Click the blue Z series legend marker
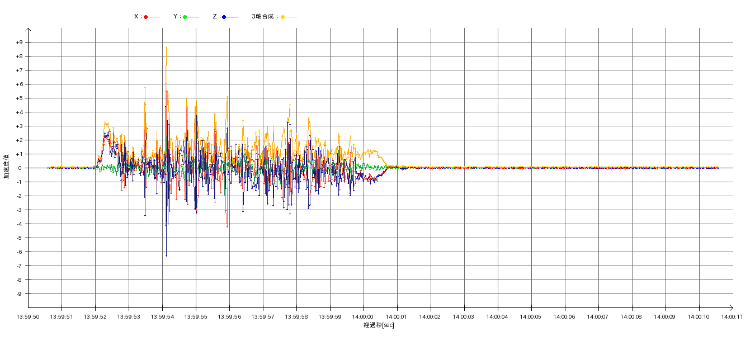755x341 pixels. (x=224, y=17)
